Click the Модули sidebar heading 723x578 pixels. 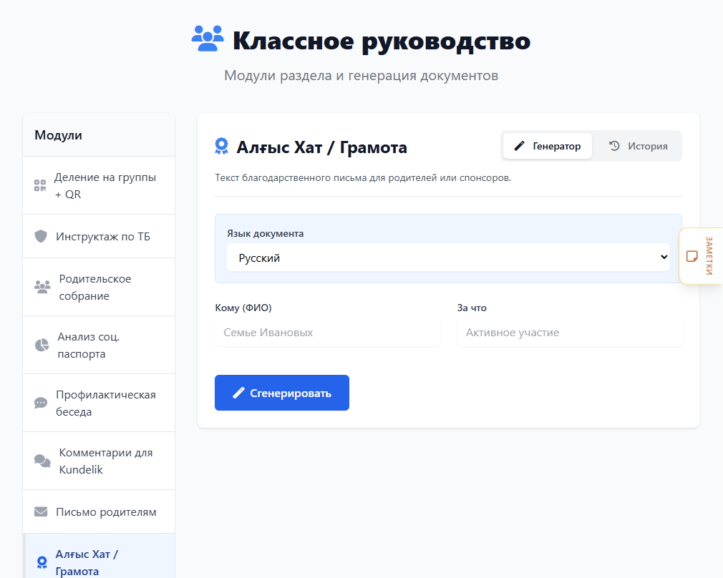[x=58, y=135]
